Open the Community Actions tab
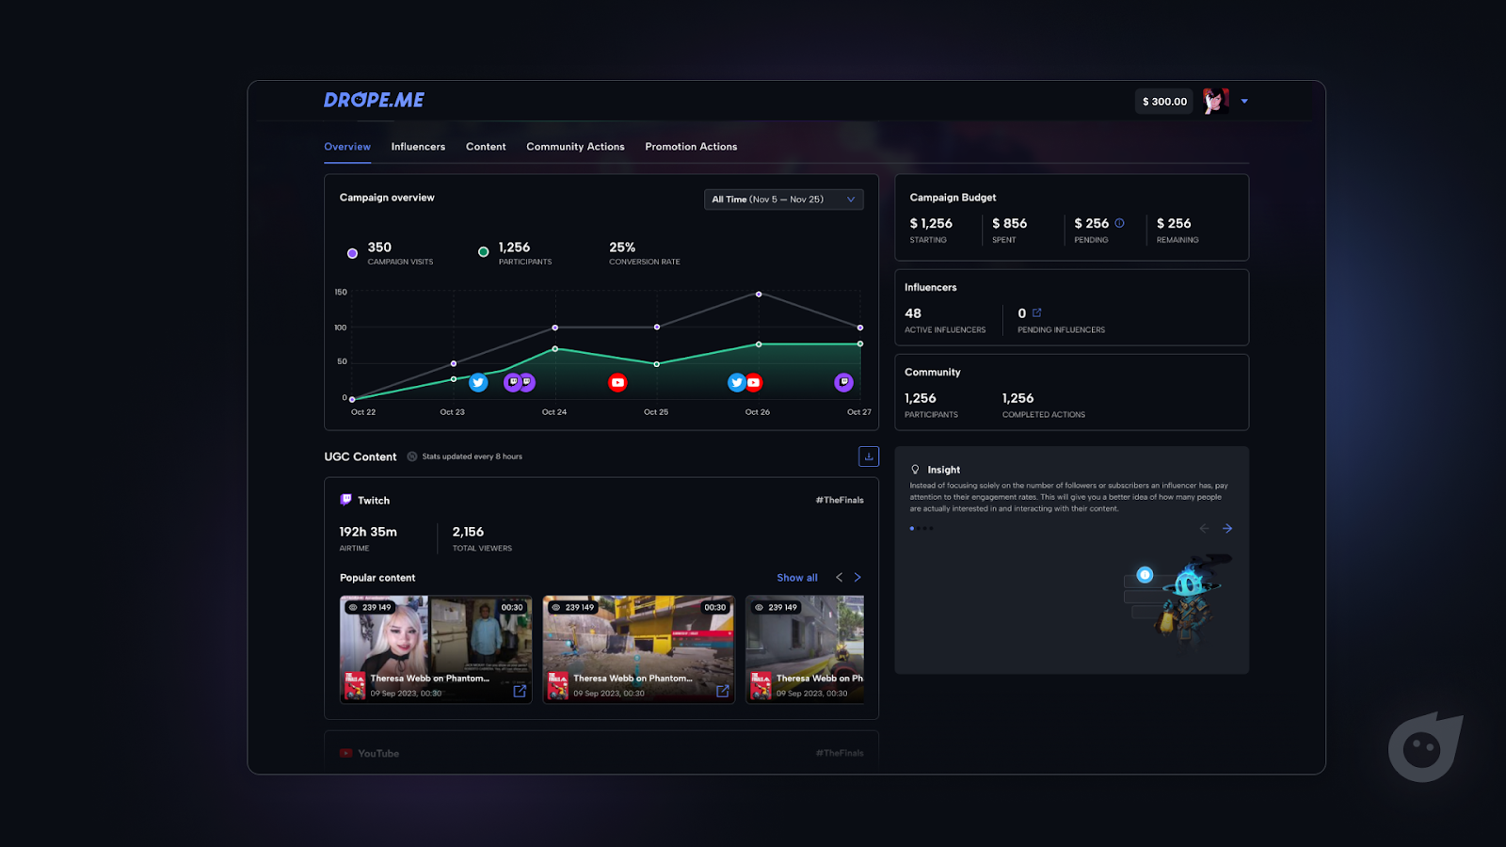This screenshot has height=847, width=1506. tap(575, 147)
